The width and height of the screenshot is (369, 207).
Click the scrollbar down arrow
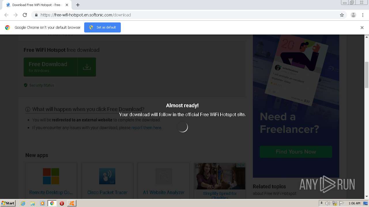(367, 196)
